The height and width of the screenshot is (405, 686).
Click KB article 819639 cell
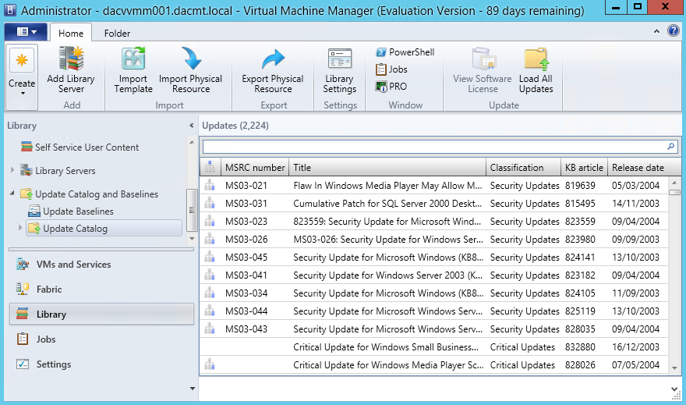(x=580, y=186)
